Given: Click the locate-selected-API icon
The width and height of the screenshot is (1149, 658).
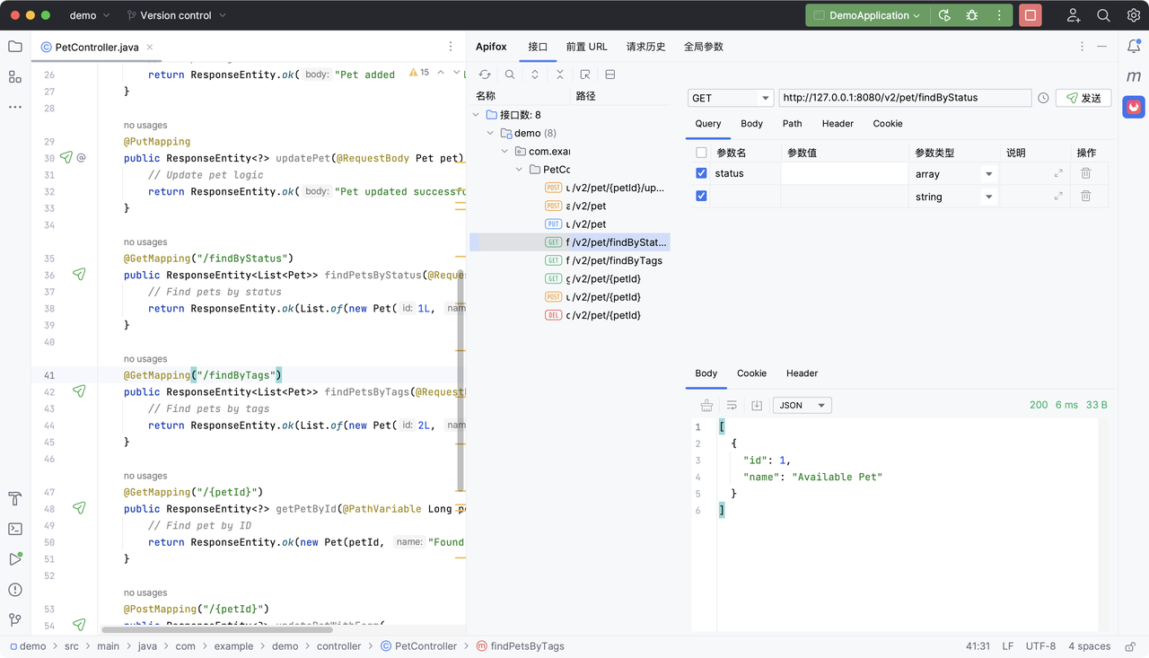Looking at the screenshot, I should [x=584, y=74].
